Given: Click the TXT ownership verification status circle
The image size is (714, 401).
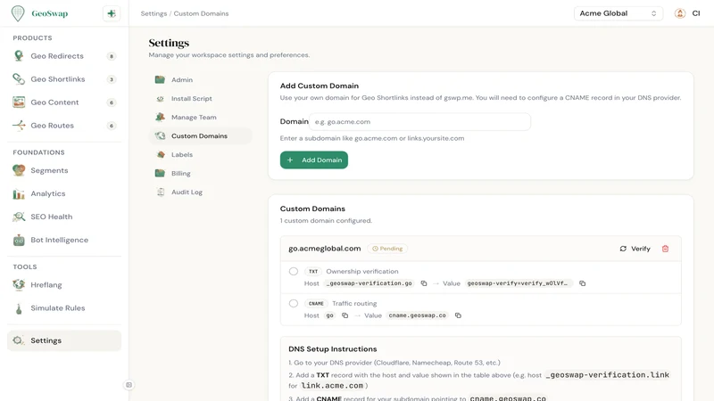Looking at the screenshot, I should point(294,272).
